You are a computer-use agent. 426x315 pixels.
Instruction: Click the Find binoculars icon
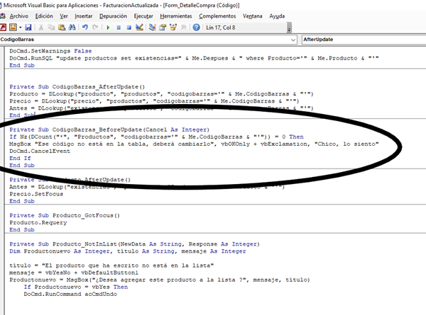72,27
